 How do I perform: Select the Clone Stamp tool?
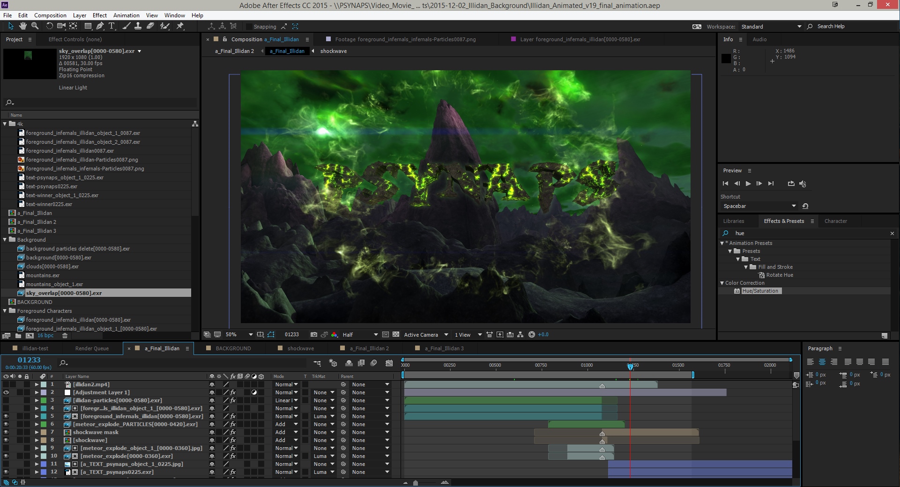(138, 26)
